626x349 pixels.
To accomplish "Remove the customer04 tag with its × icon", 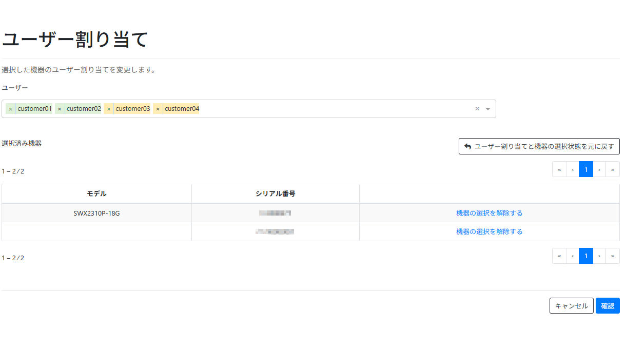I will (158, 108).
